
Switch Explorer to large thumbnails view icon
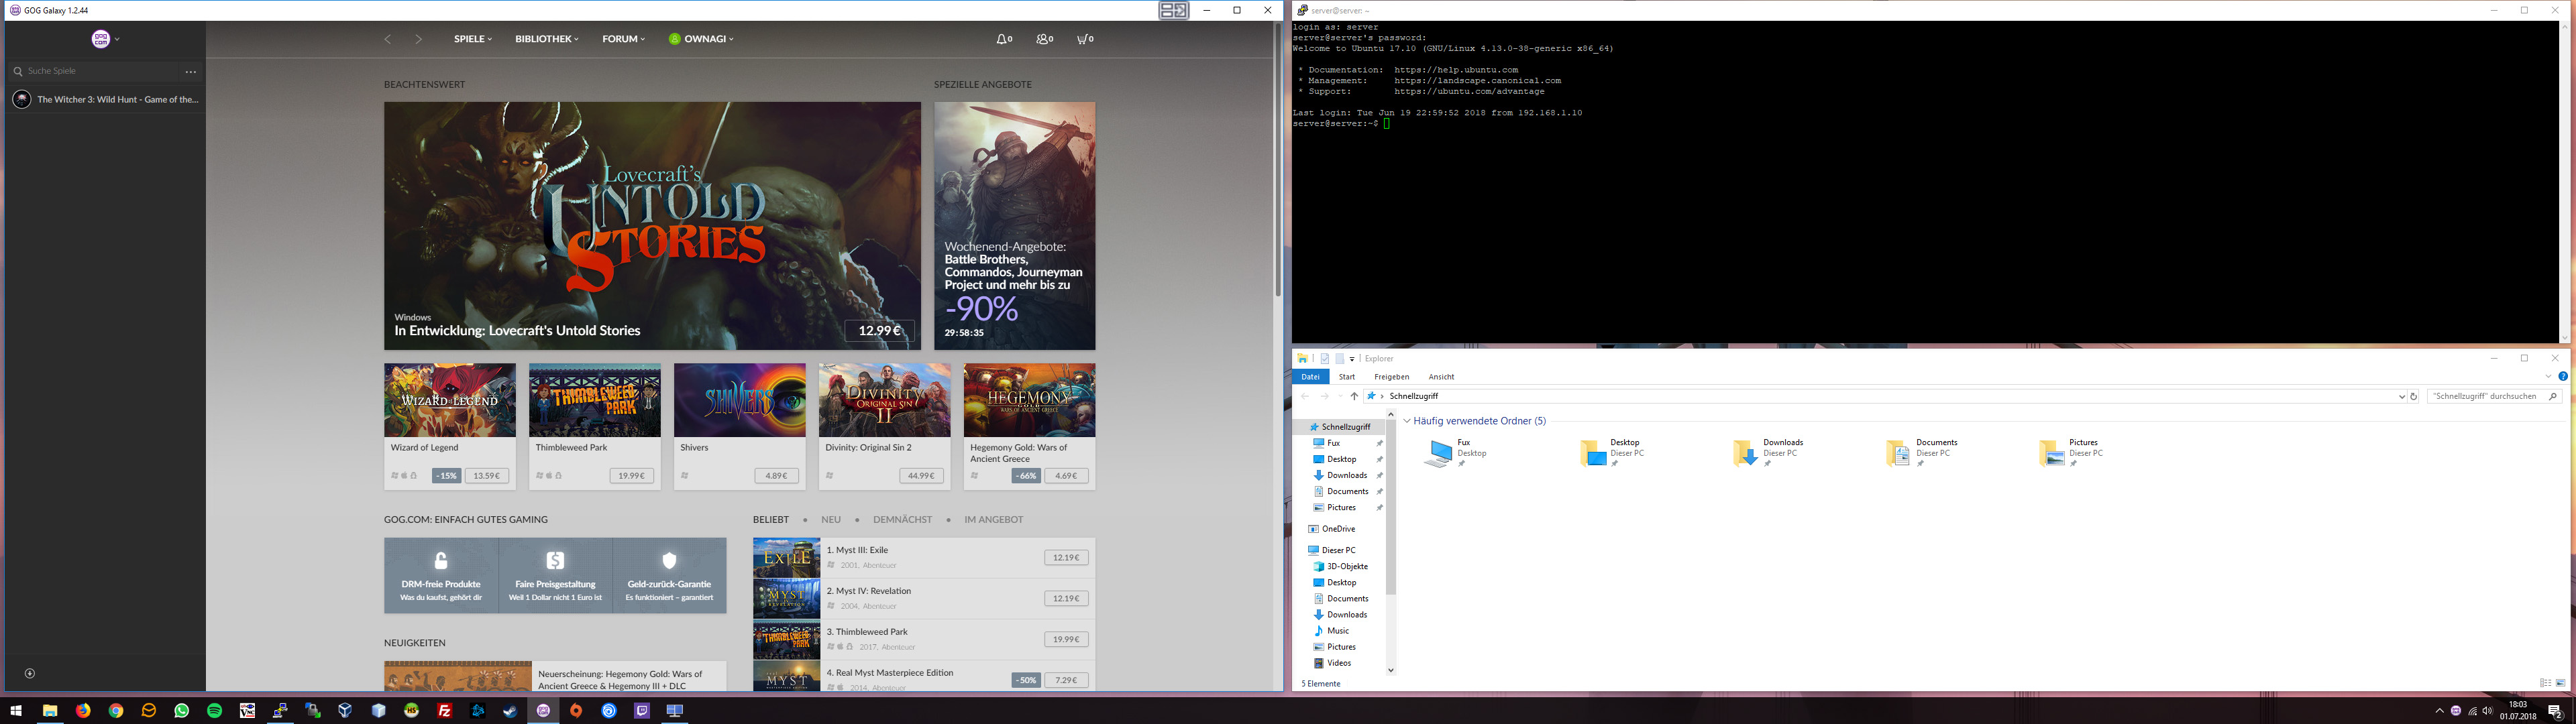tap(2561, 684)
